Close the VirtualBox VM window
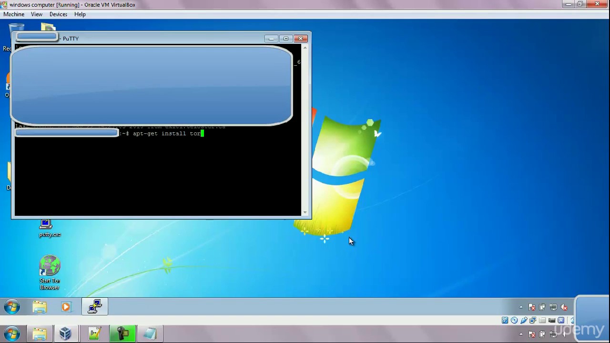 (x=597, y=4)
